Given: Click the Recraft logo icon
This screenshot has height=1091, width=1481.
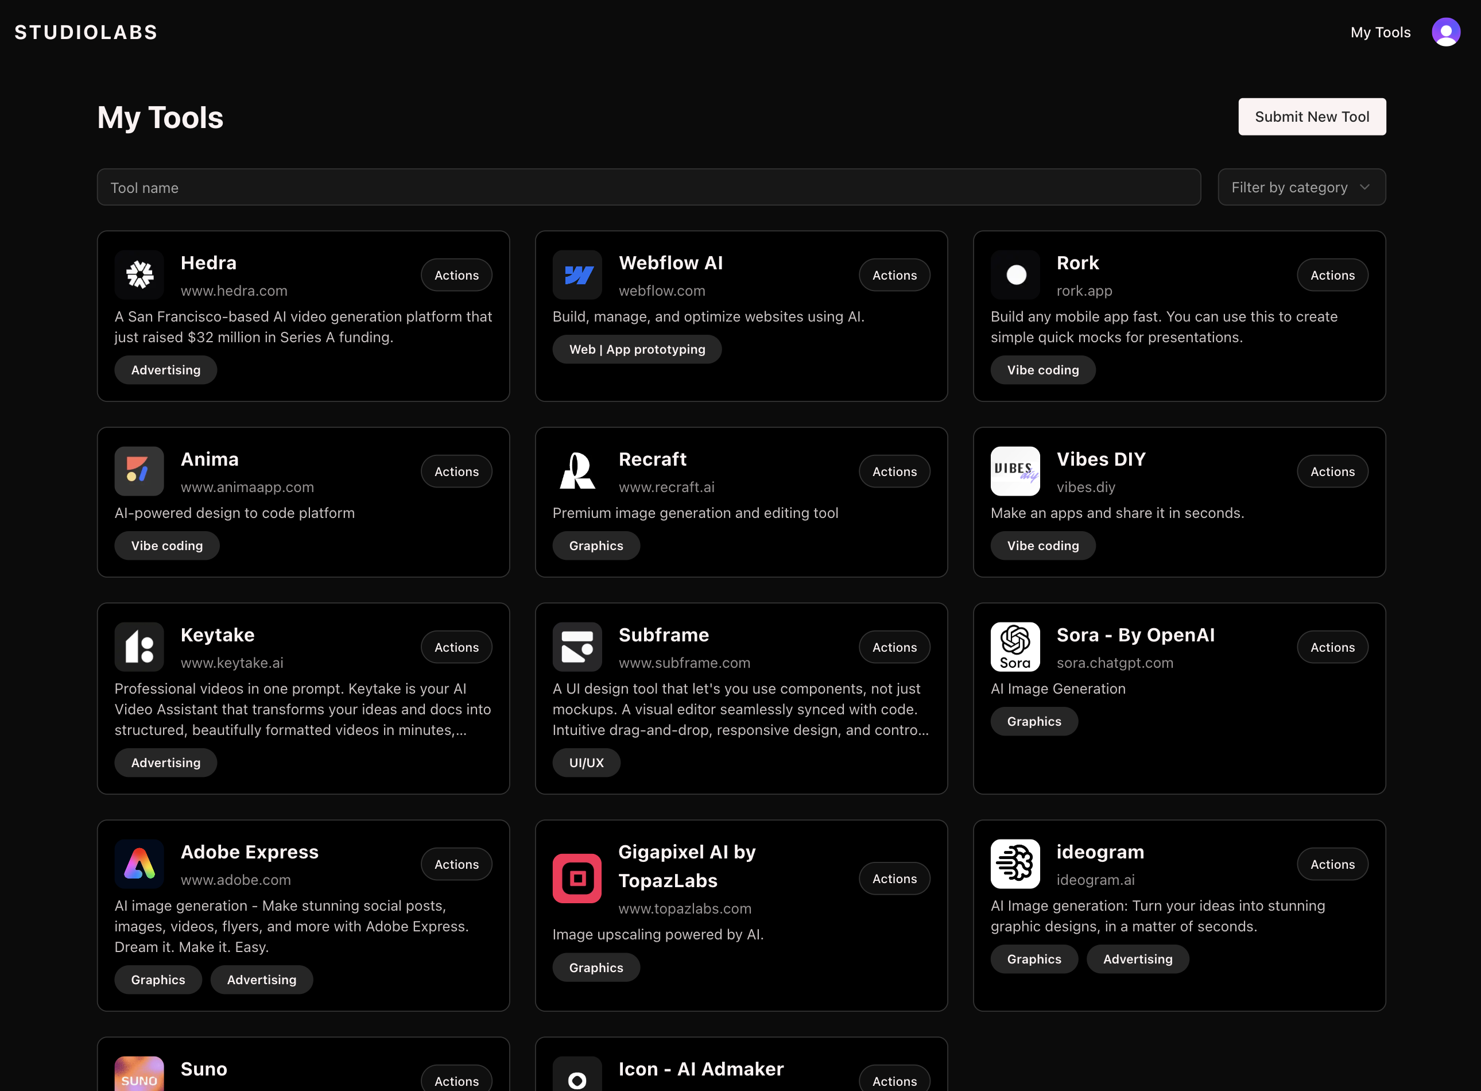Looking at the screenshot, I should (577, 471).
